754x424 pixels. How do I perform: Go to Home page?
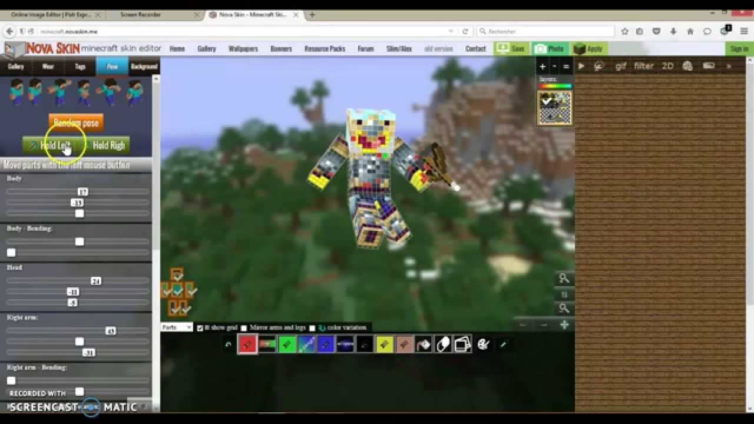click(177, 49)
